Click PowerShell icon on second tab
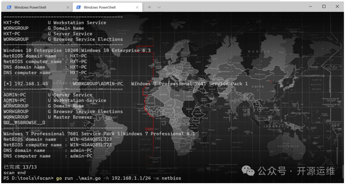The width and height of the screenshot is (346, 185). pos(78,7)
